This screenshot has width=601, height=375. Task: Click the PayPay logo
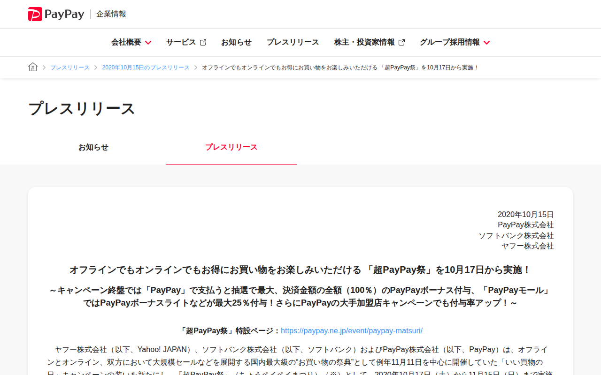pos(56,14)
